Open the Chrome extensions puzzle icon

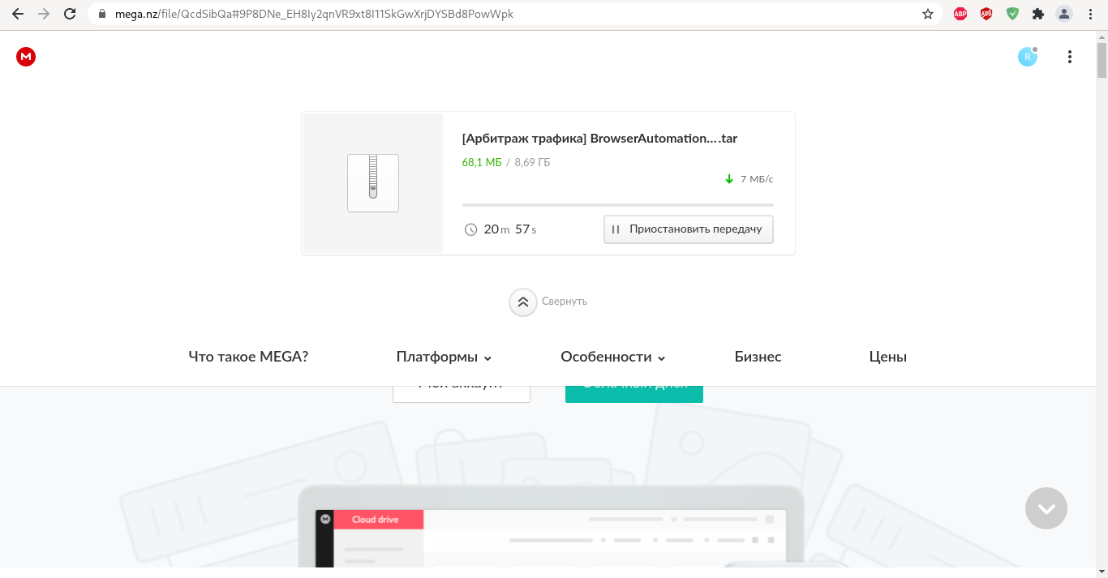click(1037, 14)
